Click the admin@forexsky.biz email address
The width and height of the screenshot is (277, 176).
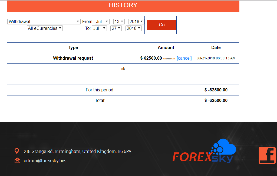(x=45, y=161)
